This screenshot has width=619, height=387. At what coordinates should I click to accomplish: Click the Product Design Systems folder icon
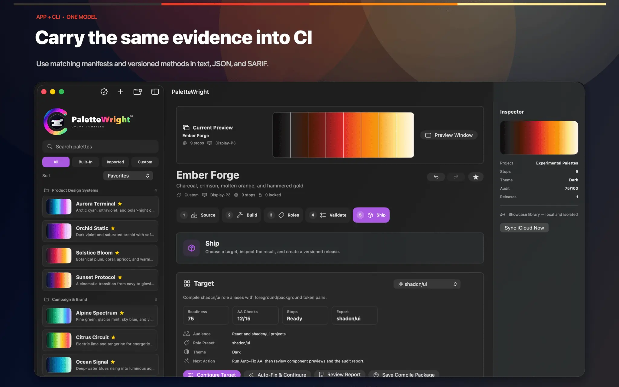[46, 190]
